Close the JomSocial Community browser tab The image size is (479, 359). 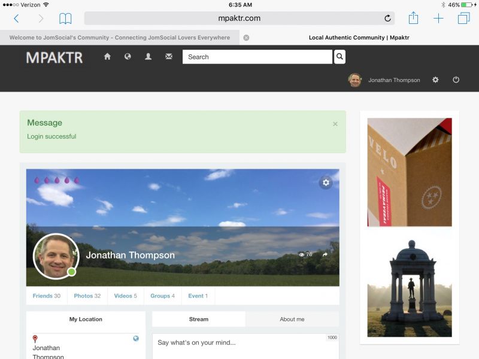coord(246,38)
